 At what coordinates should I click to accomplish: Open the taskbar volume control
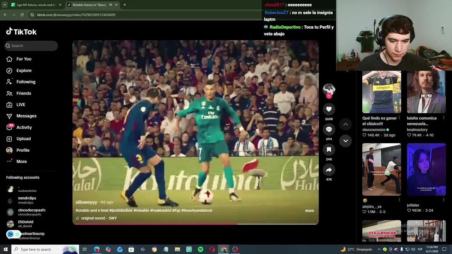click(413, 249)
